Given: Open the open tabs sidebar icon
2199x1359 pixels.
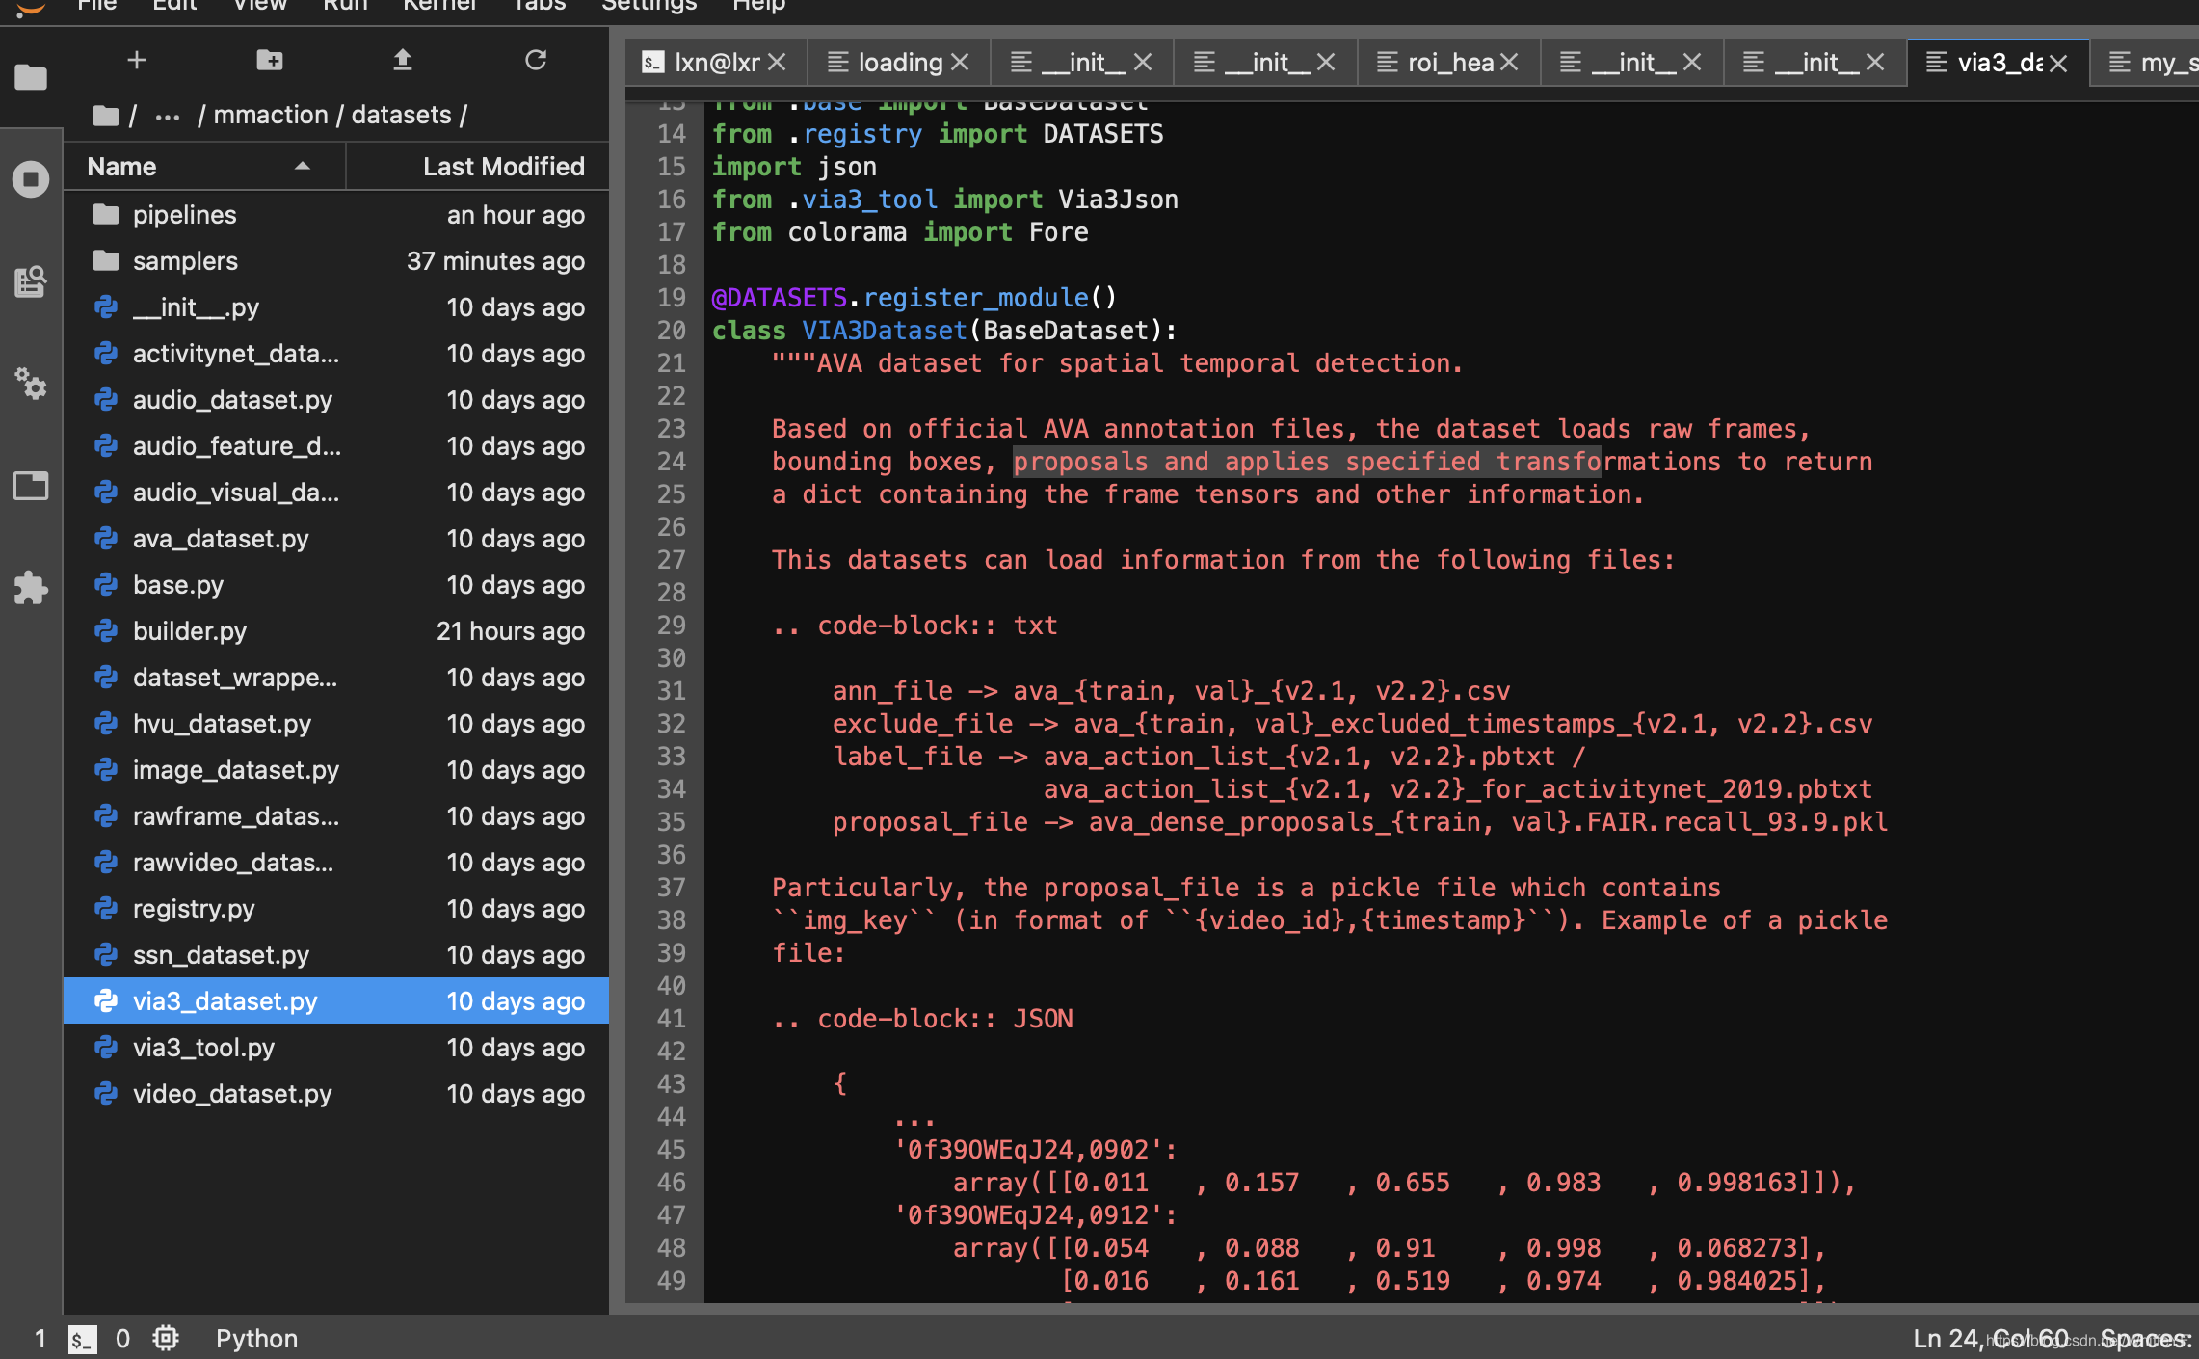Looking at the screenshot, I should coord(31,486).
